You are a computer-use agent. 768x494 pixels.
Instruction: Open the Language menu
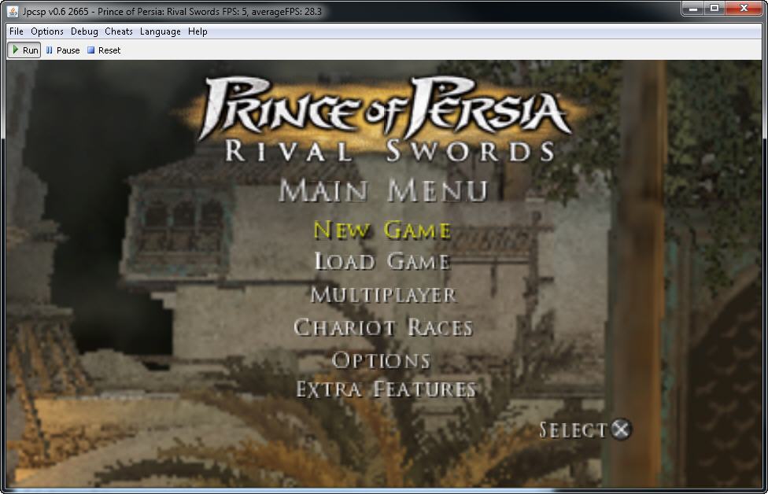pyautogui.click(x=161, y=31)
